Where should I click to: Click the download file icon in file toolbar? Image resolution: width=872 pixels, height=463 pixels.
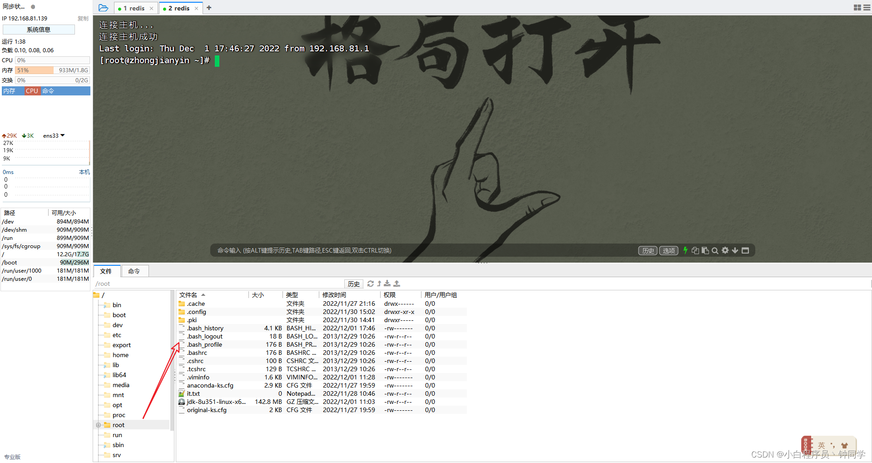387,284
